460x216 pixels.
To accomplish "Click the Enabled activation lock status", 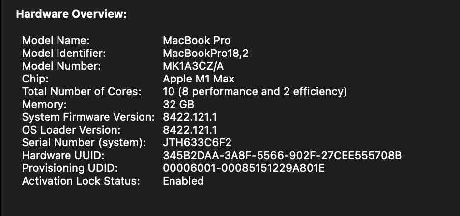I will 183,181.
